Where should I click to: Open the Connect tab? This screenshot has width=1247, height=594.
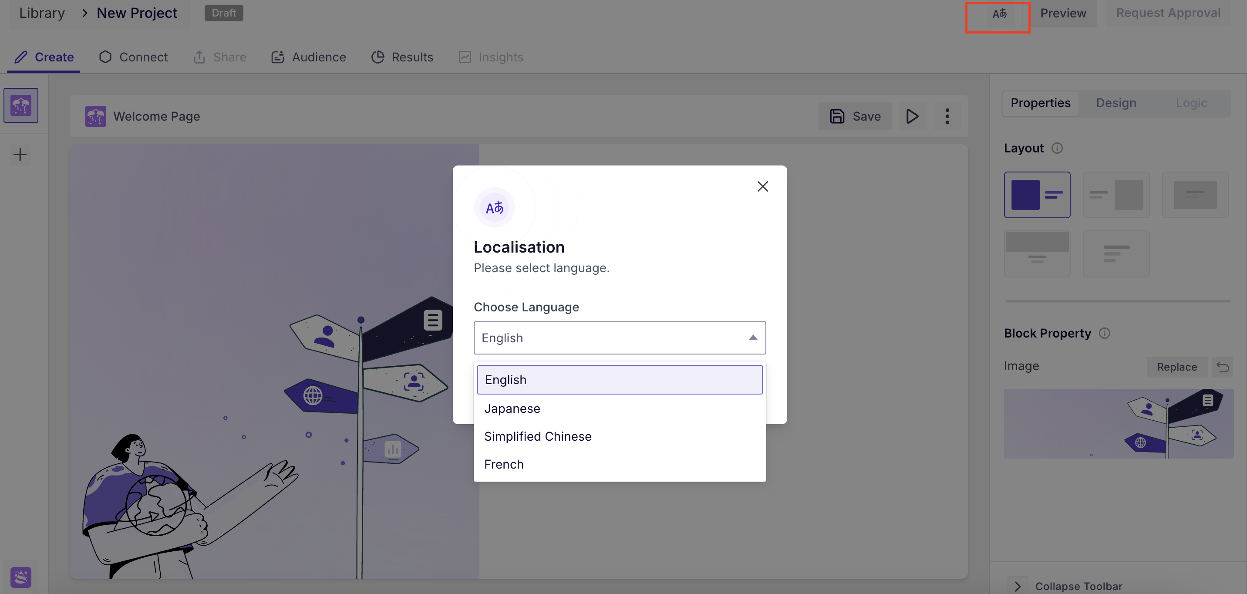[133, 57]
